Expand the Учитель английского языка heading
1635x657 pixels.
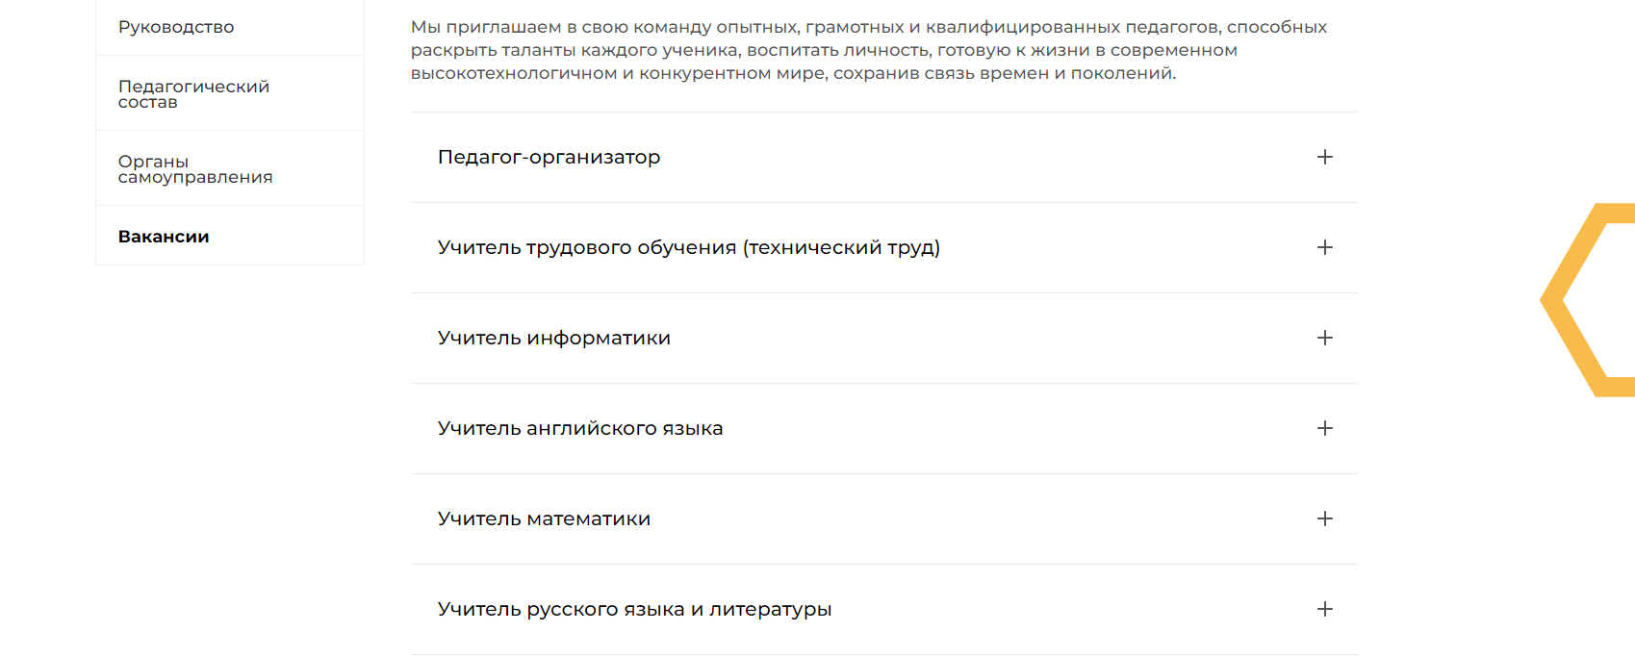pos(580,428)
